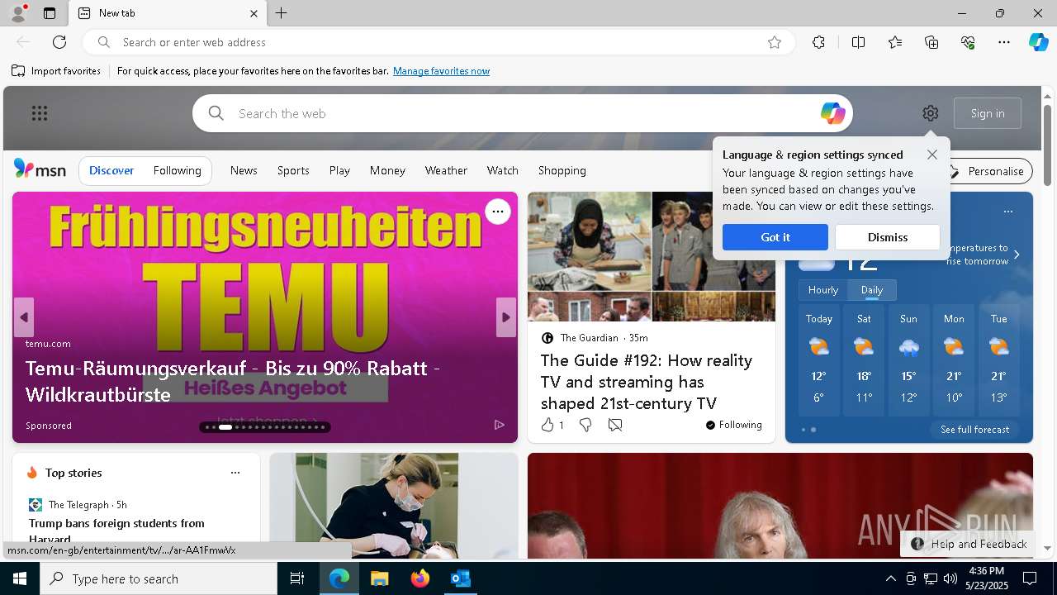Open Task View on taskbar

coord(297,578)
